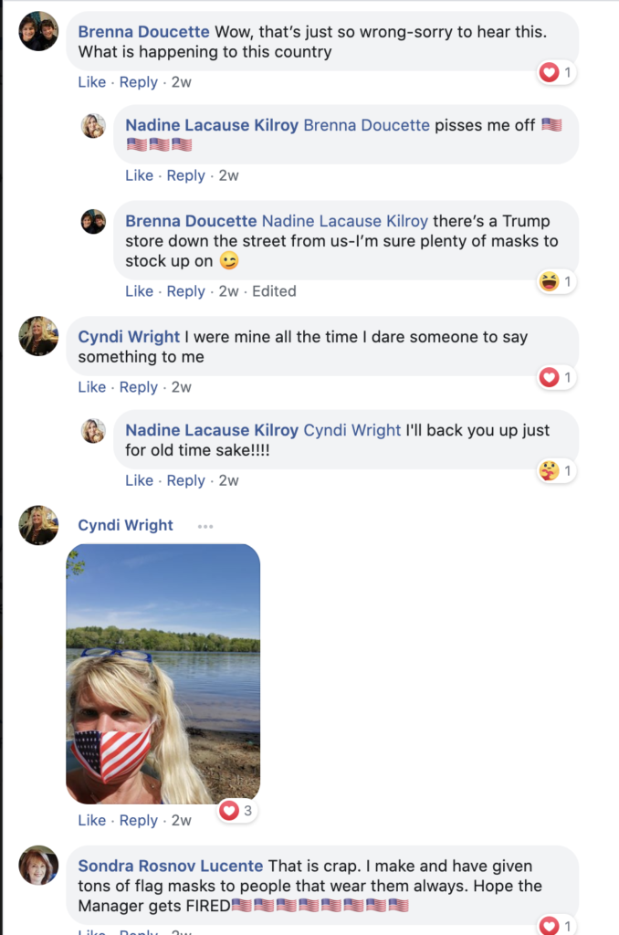Click heart reaction on Cyndi Wright's text comment
The width and height of the screenshot is (619, 935).
tap(549, 377)
